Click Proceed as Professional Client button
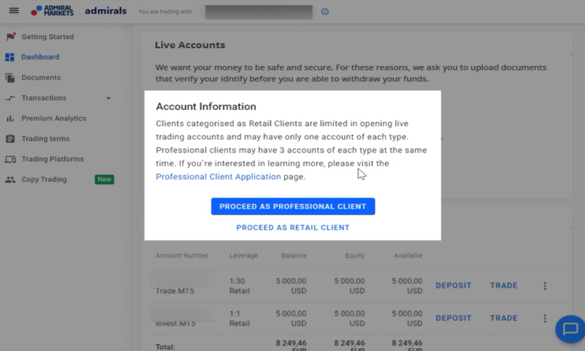Viewport: 585px width, 351px height. (293, 206)
